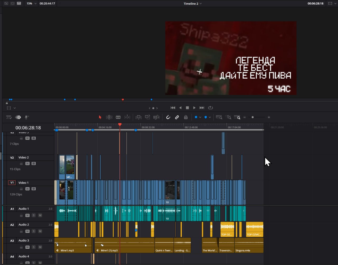338x265 pixels.
Task: Click the timeline zoom slider handle
Action: coord(253,117)
